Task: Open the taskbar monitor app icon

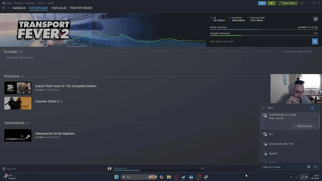Action: (191, 177)
